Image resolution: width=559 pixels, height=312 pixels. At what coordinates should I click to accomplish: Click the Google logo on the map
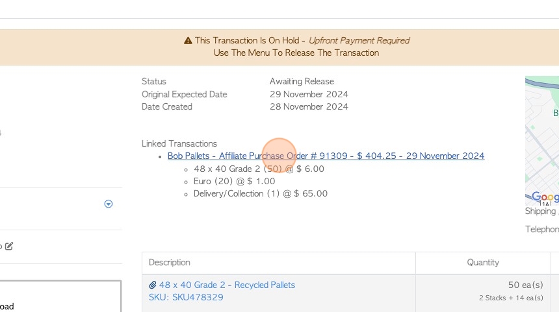pos(545,197)
